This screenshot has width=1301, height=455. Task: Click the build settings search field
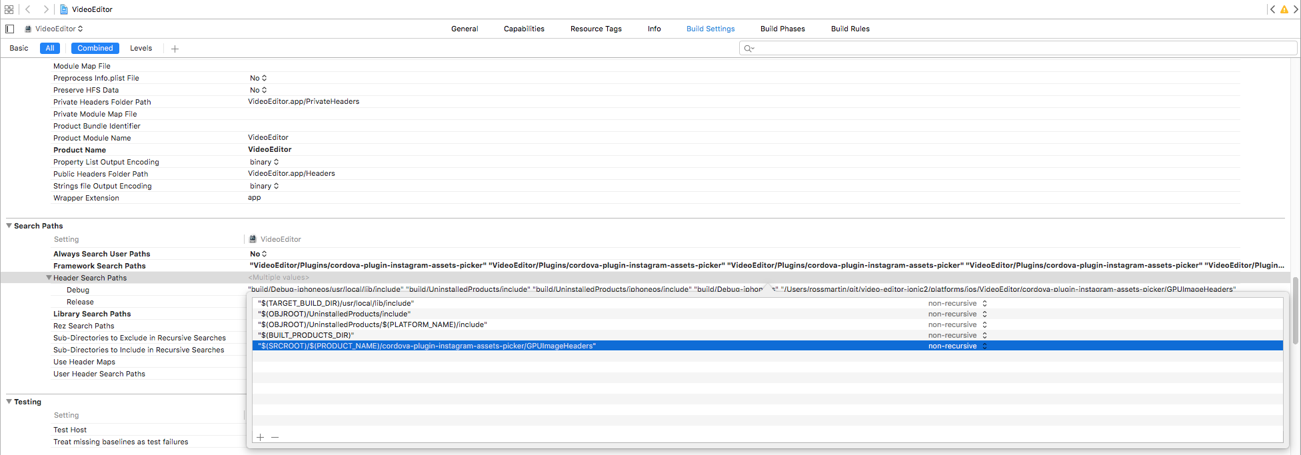(x=1018, y=48)
